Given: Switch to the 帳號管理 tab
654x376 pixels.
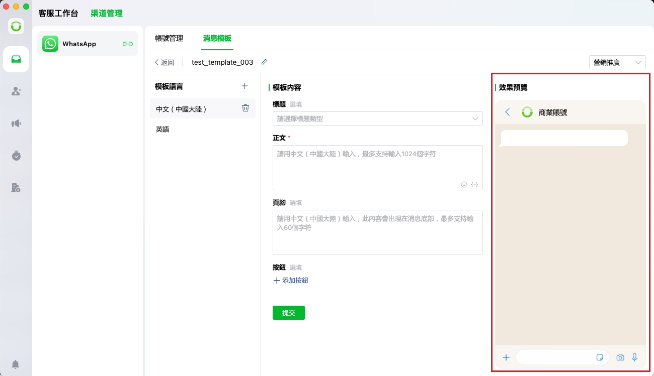Looking at the screenshot, I should (x=169, y=38).
